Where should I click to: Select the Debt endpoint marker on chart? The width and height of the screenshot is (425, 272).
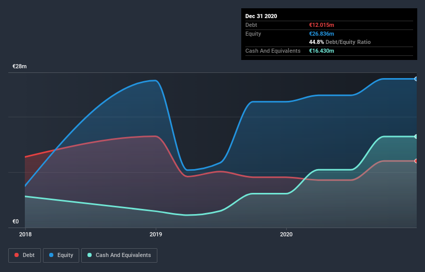point(416,161)
